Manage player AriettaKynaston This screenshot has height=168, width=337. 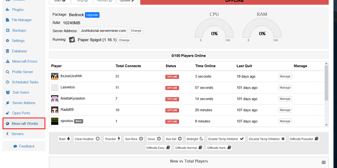coord(285,99)
